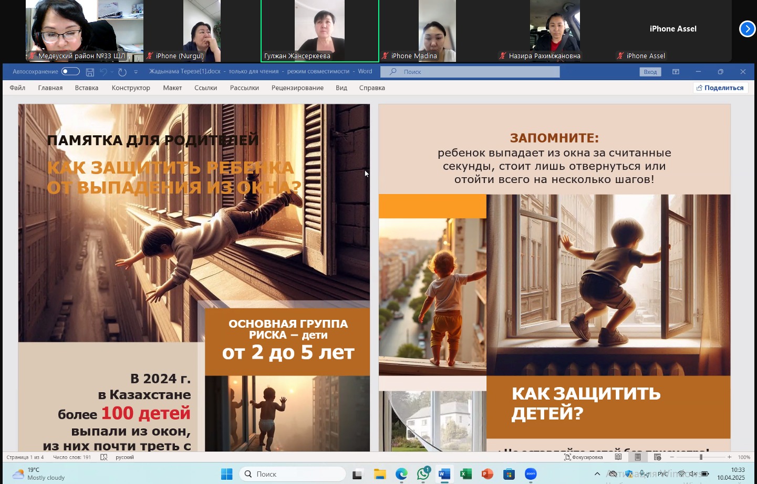
Task: Switch to Read Mode view icon
Action: [618, 457]
